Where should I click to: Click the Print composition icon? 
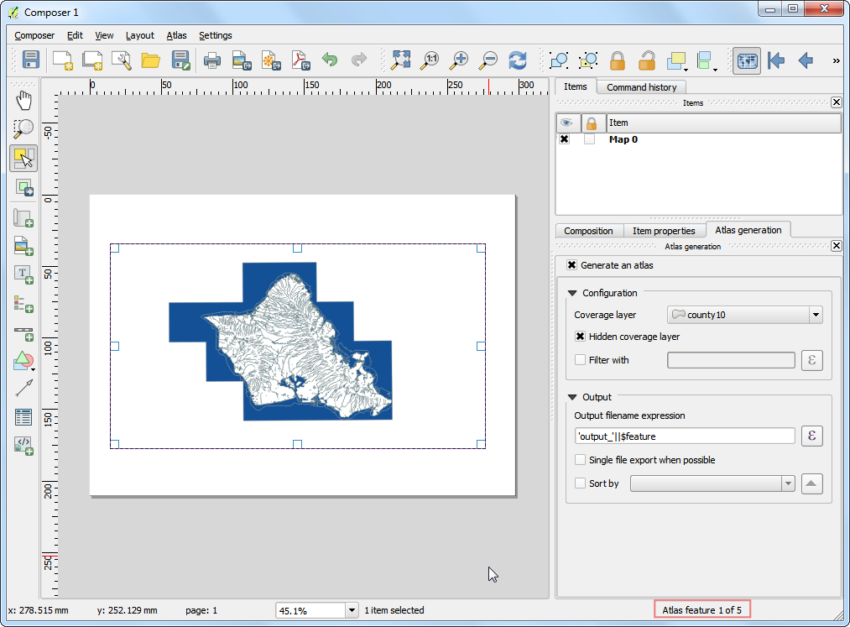pos(212,60)
